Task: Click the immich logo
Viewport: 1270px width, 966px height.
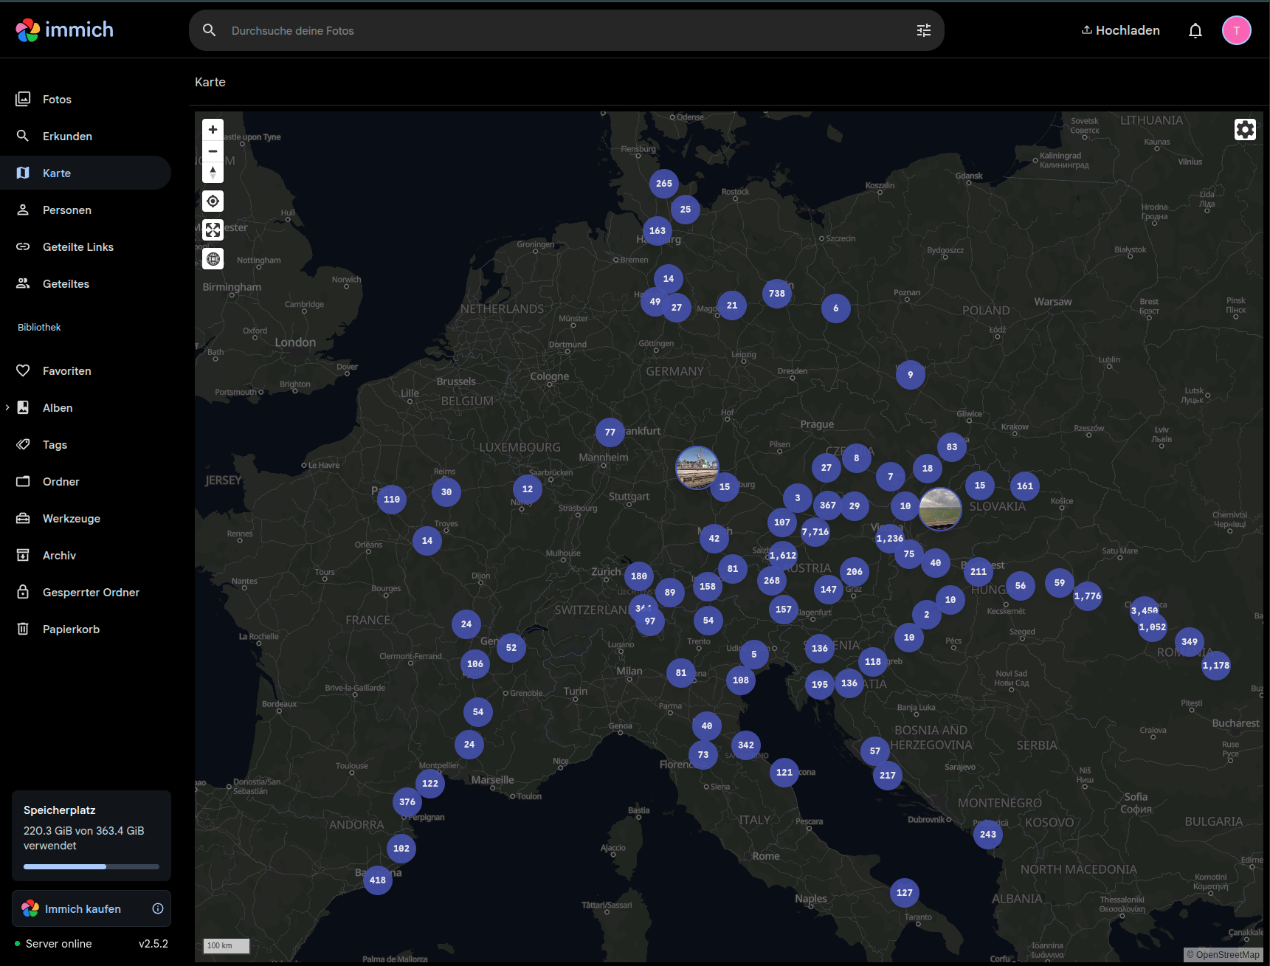Action: tap(65, 30)
